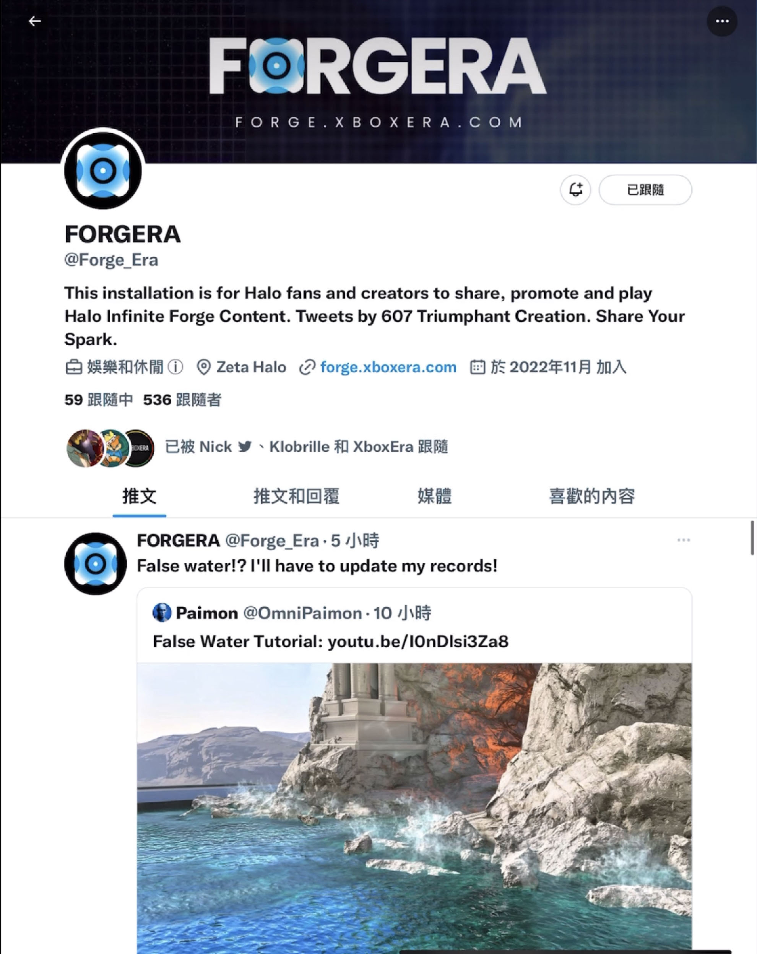The image size is (757, 954).
Task: Open followers you know Nick, Klobrille, XboxEra
Action: click(x=257, y=447)
